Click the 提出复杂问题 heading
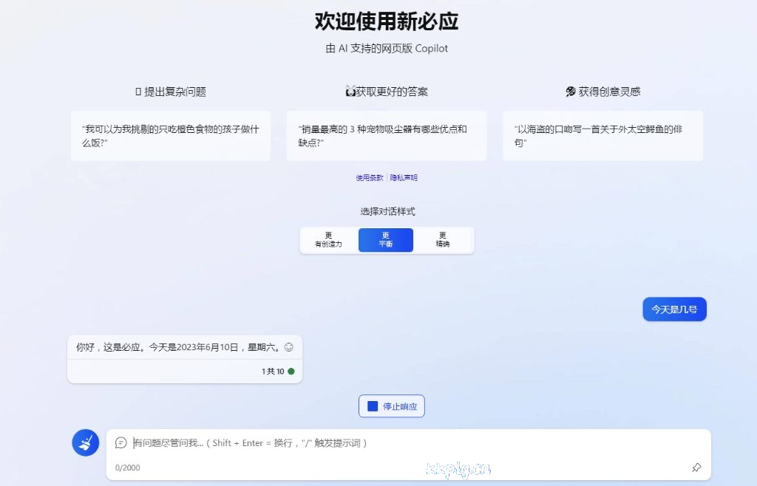 coord(175,92)
